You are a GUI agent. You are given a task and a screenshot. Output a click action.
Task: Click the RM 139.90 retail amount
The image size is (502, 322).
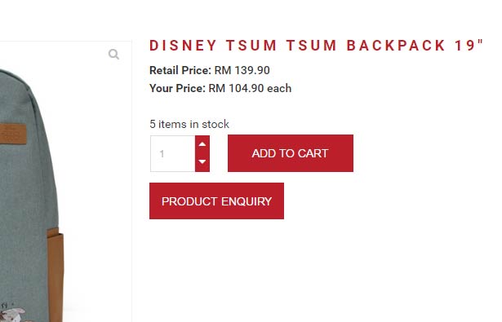[x=242, y=70]
